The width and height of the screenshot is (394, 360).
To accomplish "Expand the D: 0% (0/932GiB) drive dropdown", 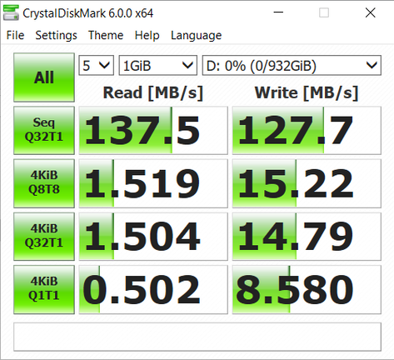I will coord(292,66).
